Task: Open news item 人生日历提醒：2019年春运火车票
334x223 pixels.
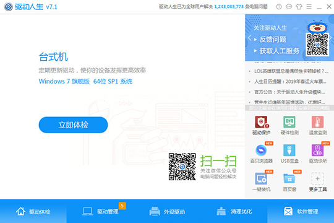Action: point(290,82)
